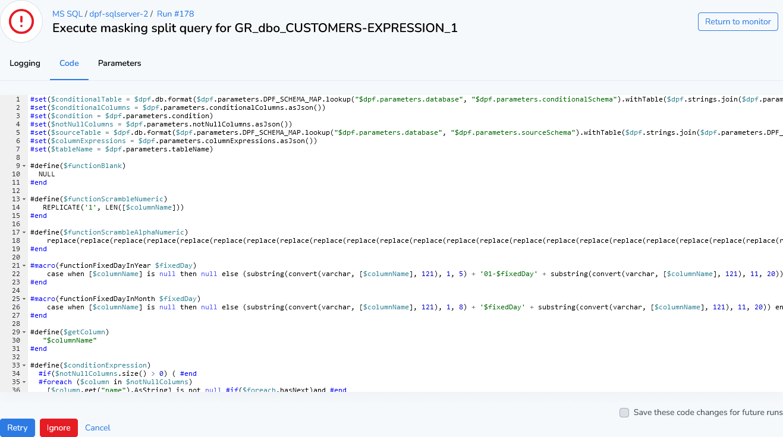Click the Return to monitor button
This screenshot has width=783, height=437.
point(737,21)
